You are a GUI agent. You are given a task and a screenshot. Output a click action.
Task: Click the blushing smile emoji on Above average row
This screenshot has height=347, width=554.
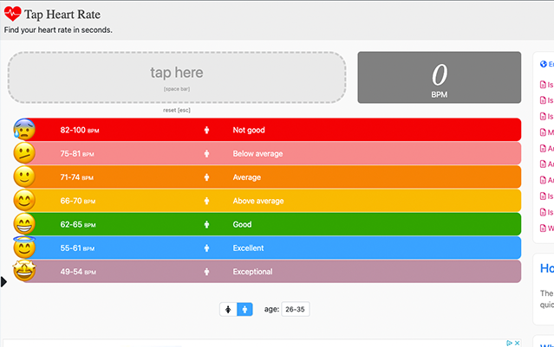24,200
